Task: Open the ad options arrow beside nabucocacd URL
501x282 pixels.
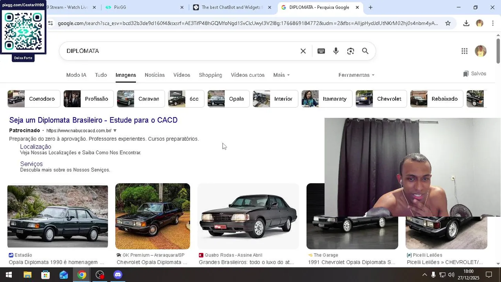Action: [x=115, y=131]
